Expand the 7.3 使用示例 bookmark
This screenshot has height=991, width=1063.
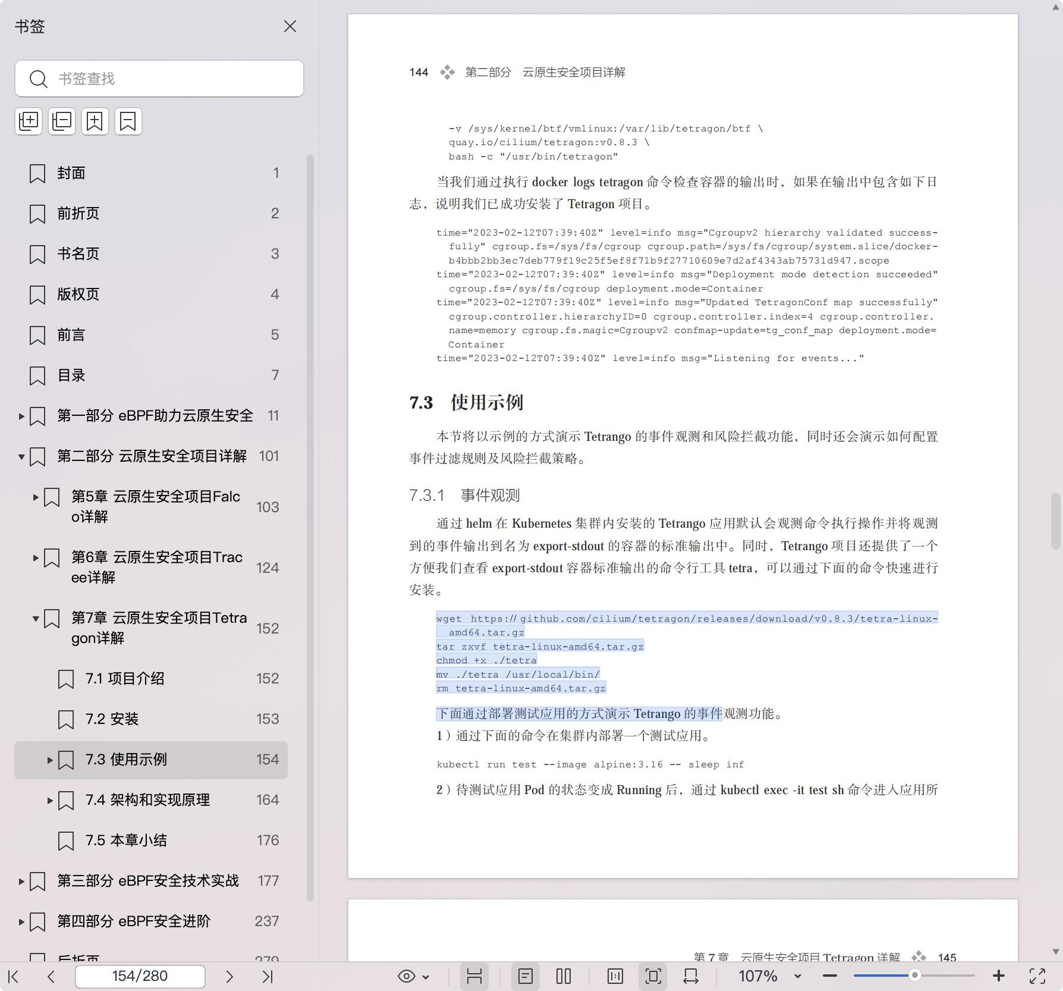[x=50, y=760]
